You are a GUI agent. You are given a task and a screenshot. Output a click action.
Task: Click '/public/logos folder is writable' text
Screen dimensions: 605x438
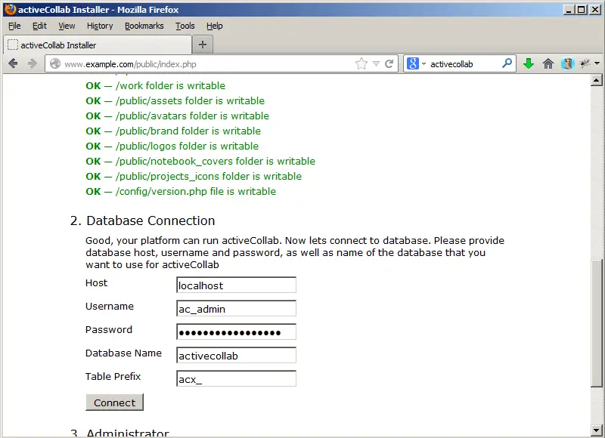[187, 146]
